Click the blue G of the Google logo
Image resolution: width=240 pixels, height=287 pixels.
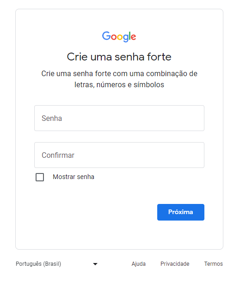pos(106,36)
